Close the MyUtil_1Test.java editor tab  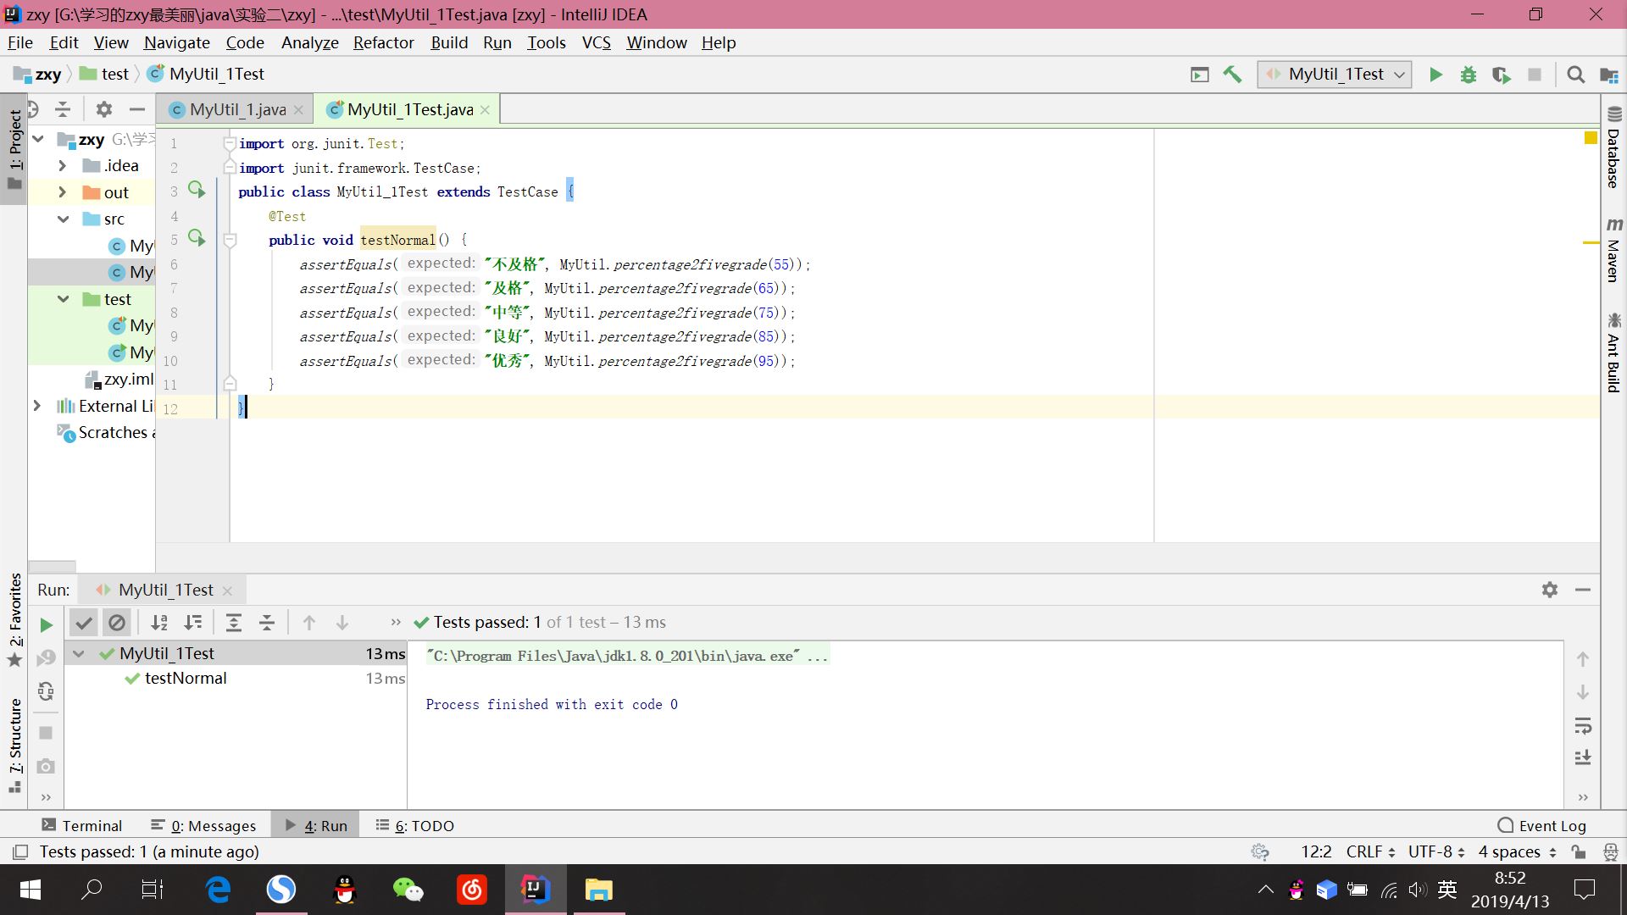pos(485,110)
